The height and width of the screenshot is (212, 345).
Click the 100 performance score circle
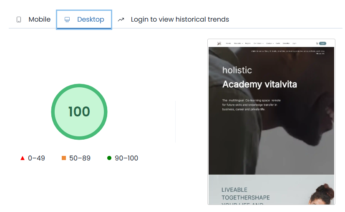79,111
